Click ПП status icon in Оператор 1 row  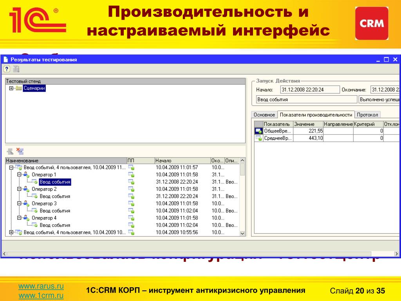[131, 175]
